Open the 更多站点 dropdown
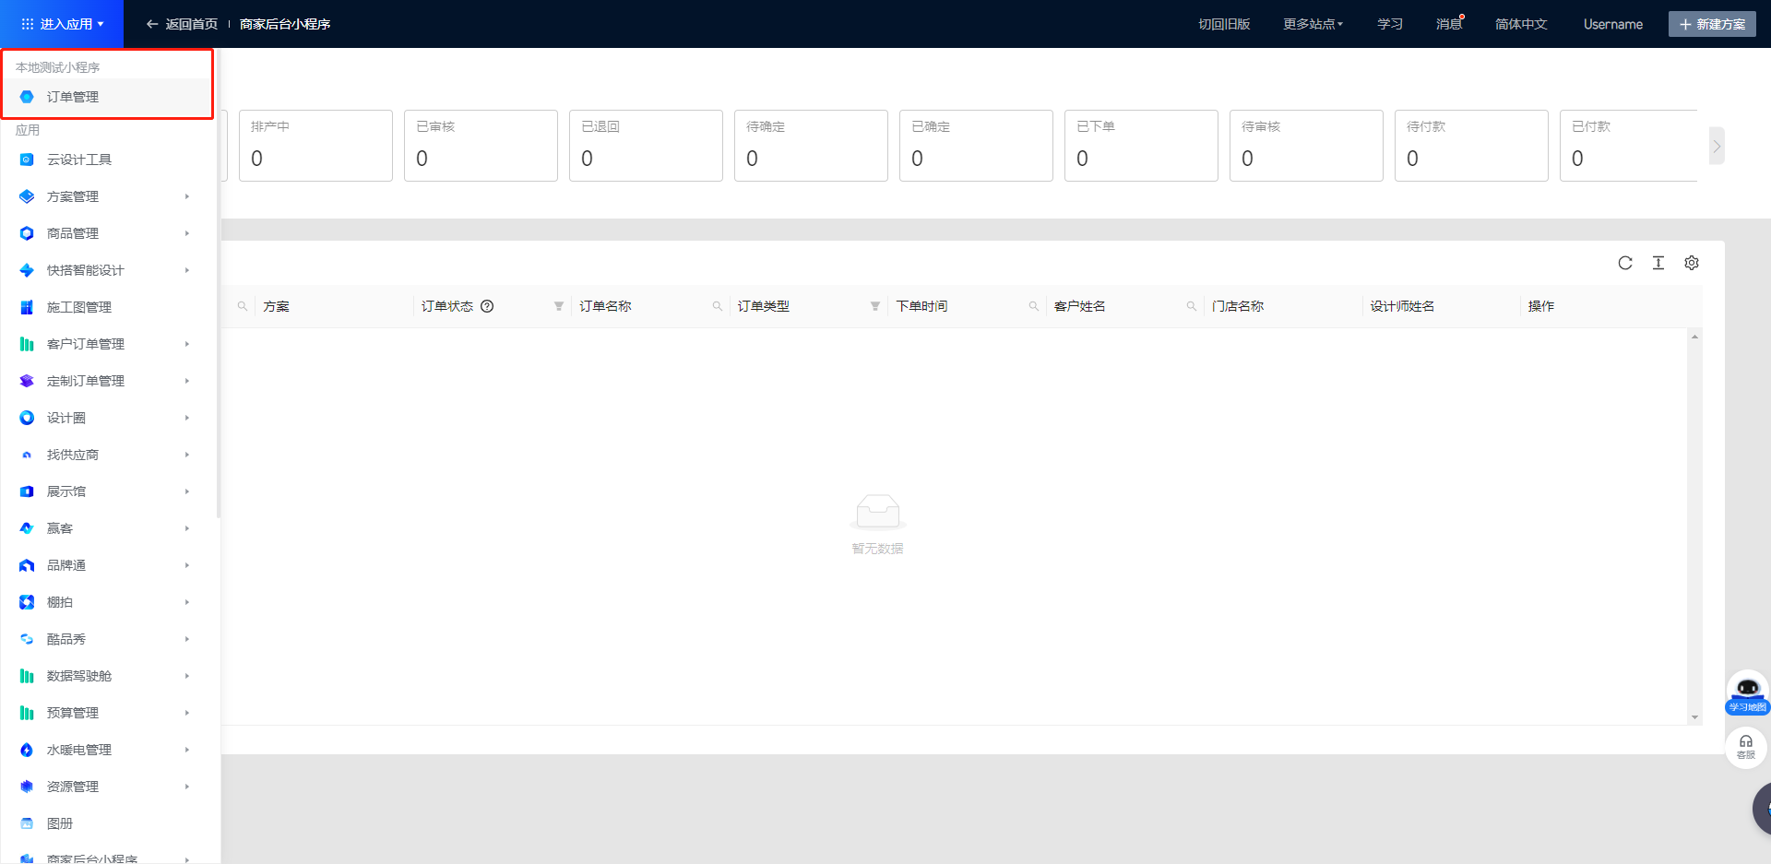 point(1313,24)
